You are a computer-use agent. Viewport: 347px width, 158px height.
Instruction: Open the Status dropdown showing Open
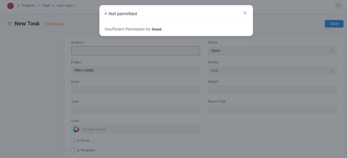272,51
